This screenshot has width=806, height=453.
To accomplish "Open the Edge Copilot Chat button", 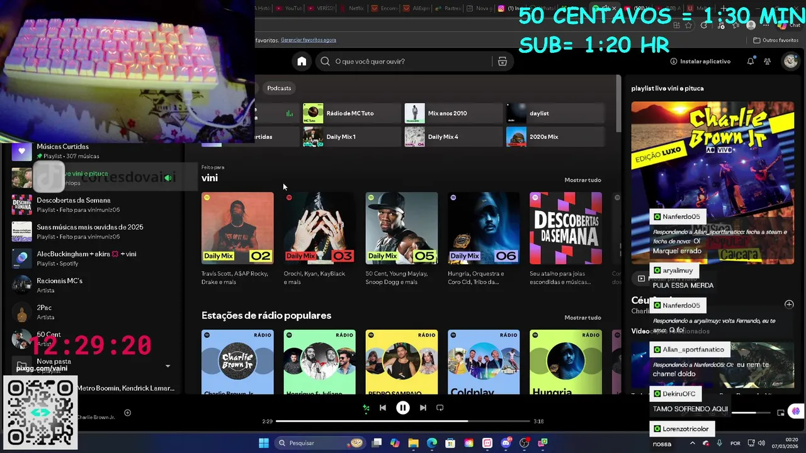I will [789, 25].
